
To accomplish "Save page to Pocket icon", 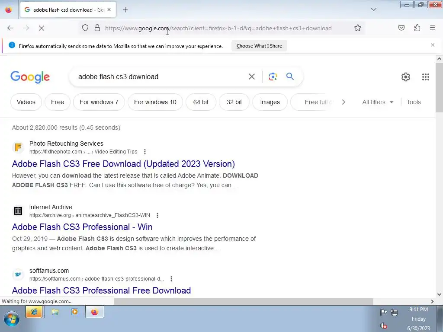I will pos(401,28).
